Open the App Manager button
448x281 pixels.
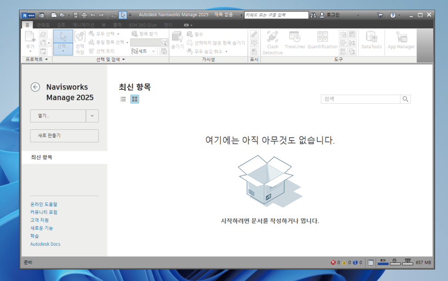pos(401,40)
